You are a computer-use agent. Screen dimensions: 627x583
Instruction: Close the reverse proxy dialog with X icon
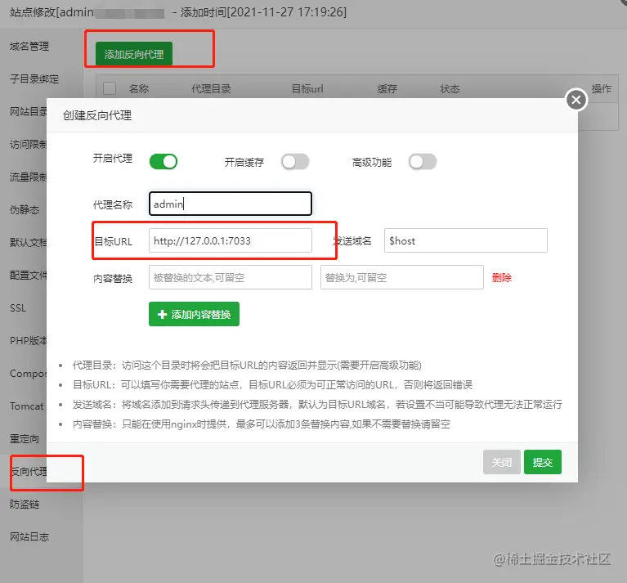576,100
